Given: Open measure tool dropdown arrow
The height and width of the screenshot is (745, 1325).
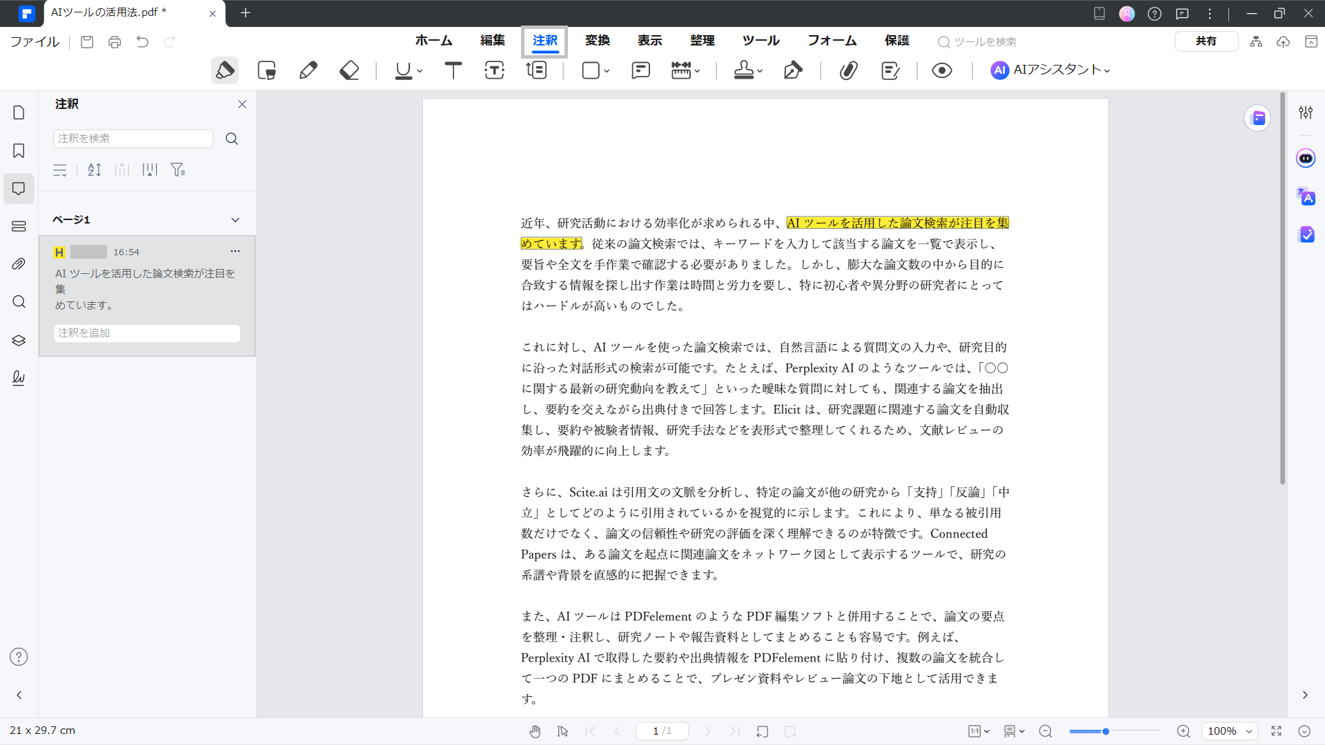Looking at the screenshot, I should (697, 71).
